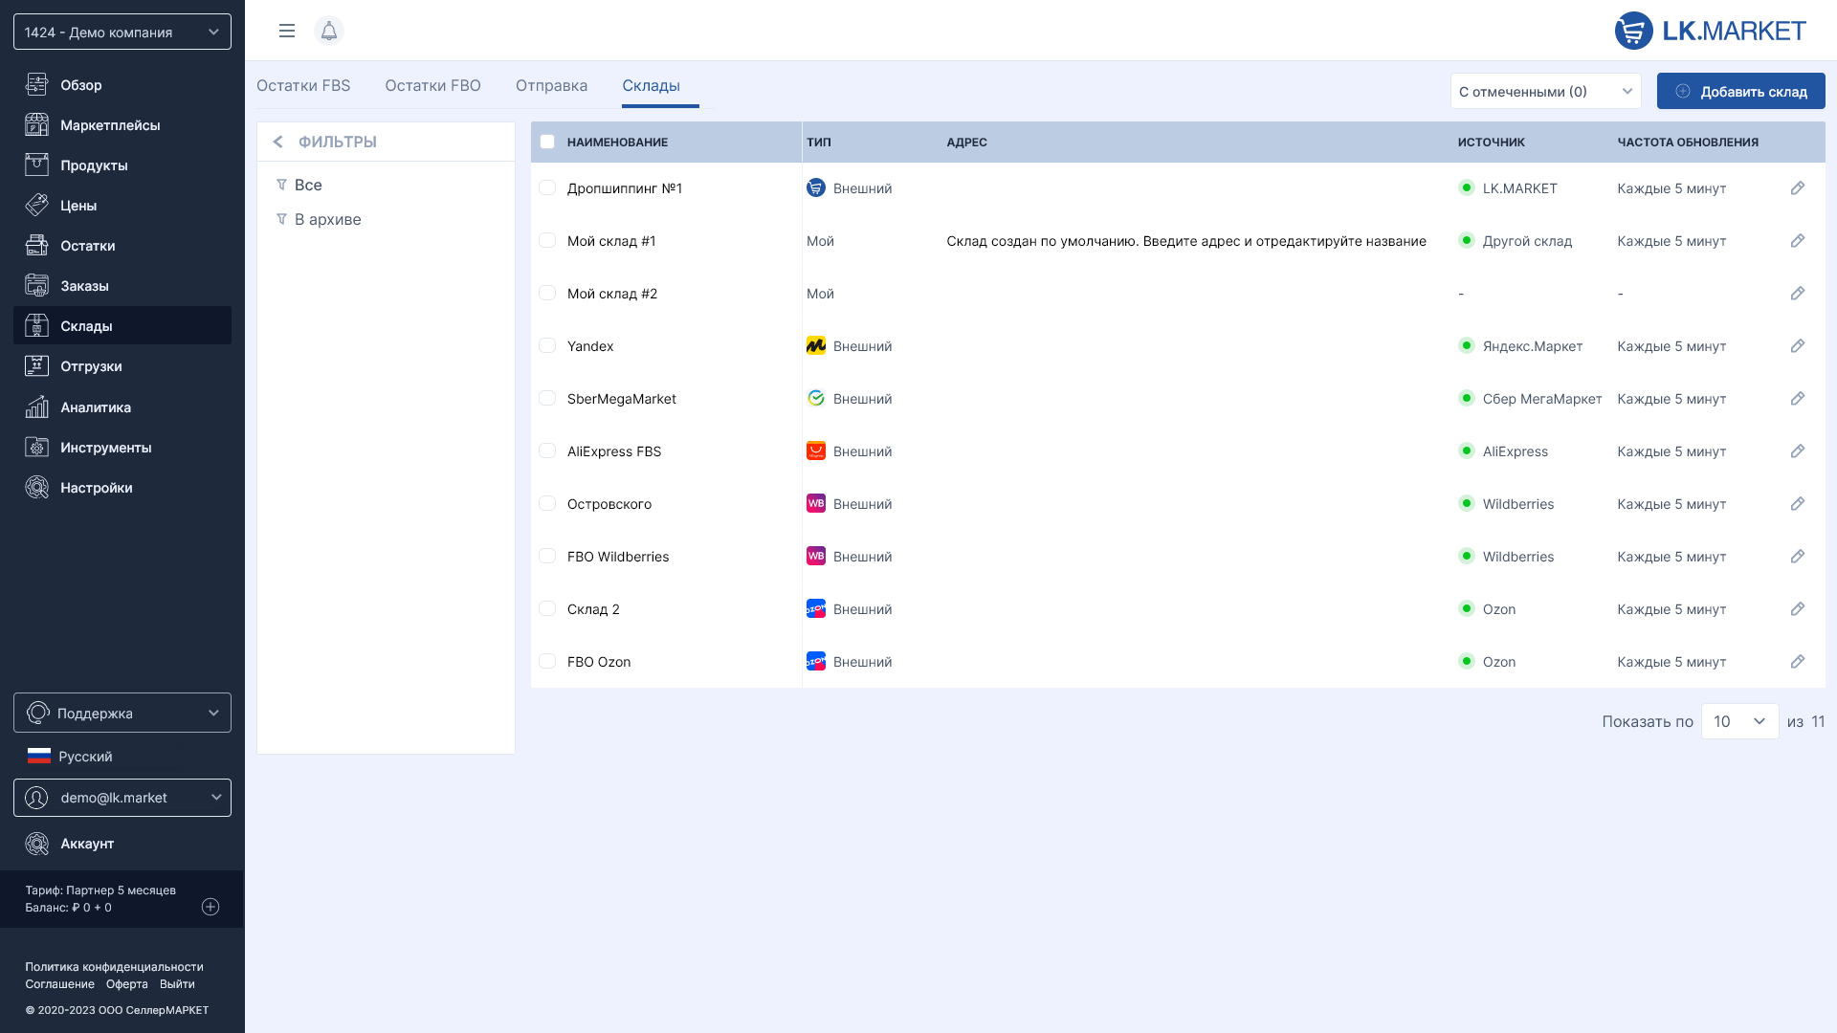1837x1033 pixels.
Task: Select the Дропшиппинг №1 row checkbox
Action: tap(547, 188)
